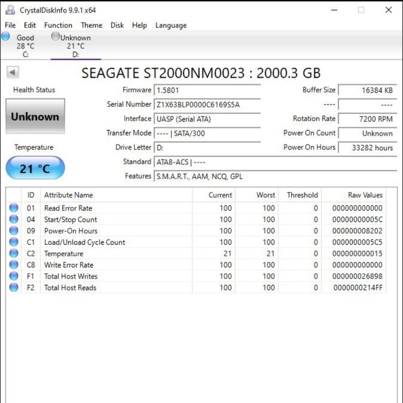Click the status orb for Total Host Writes

(14, 276)
